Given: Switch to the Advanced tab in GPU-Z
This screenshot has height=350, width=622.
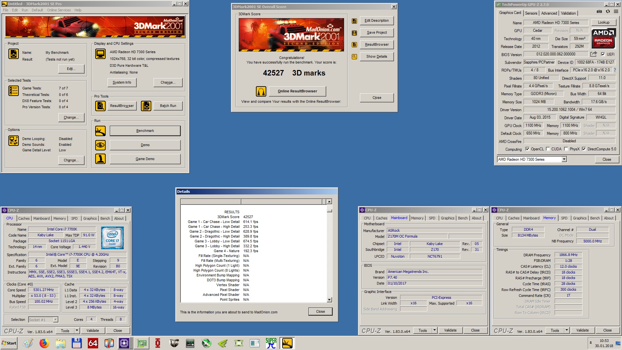Looking at the screenshot, I should click(x=549, y=13).
